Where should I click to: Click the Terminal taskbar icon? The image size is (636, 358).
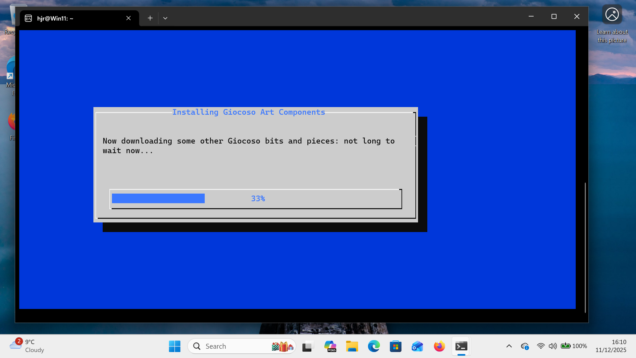461,346
